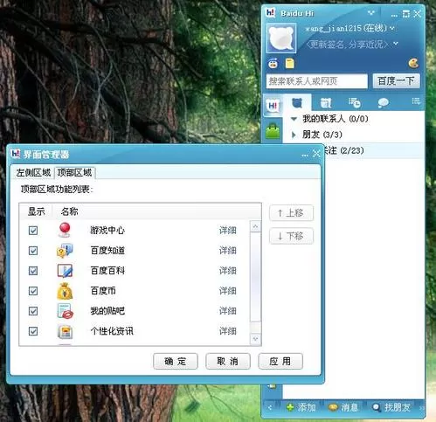Collapse the 我的联系人 group
This screenshot has width=436, height=422.
294,119
